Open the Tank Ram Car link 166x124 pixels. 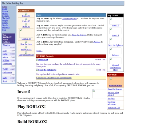tap(114, 108)
